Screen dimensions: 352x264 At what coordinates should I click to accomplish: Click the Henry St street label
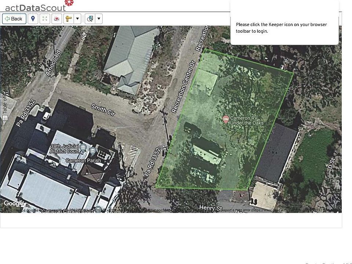pyautogui.click(x=210, y=208)
